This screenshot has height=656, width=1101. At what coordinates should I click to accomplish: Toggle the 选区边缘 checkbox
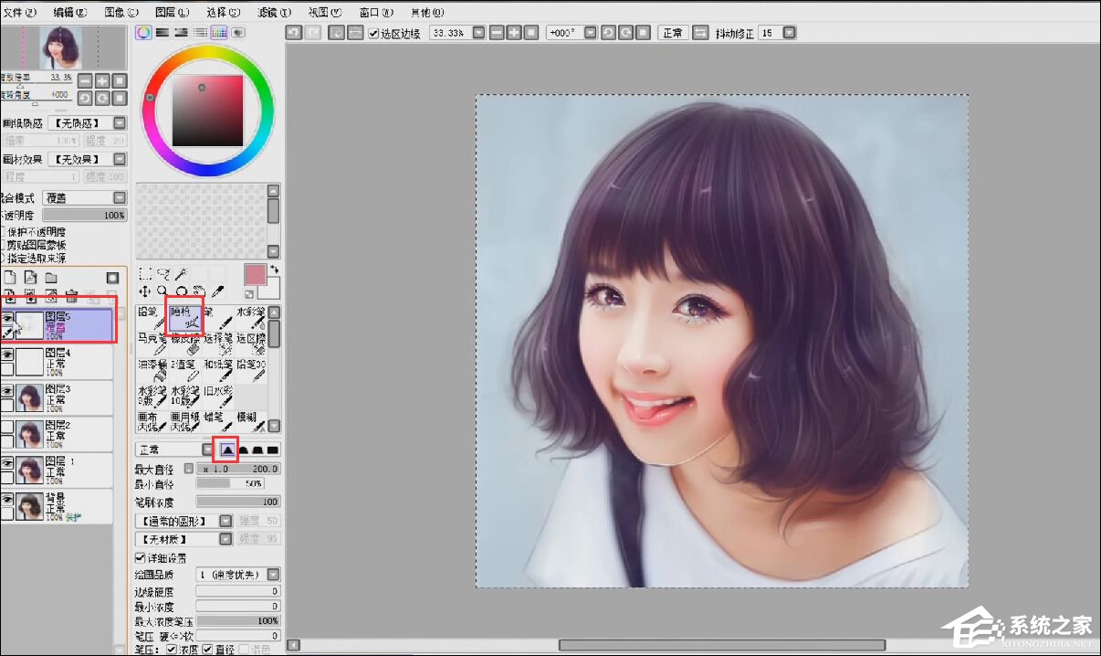tap(374, 33)
